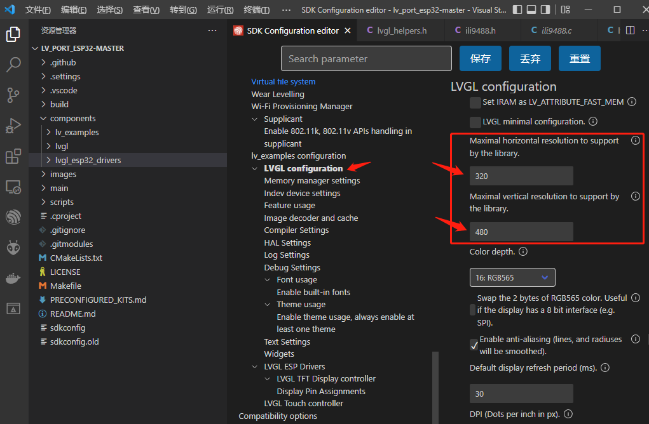Open the PlatformIO alien icon view
The image size is (649, 424).
pyautogui.click(x=13, y=248)
